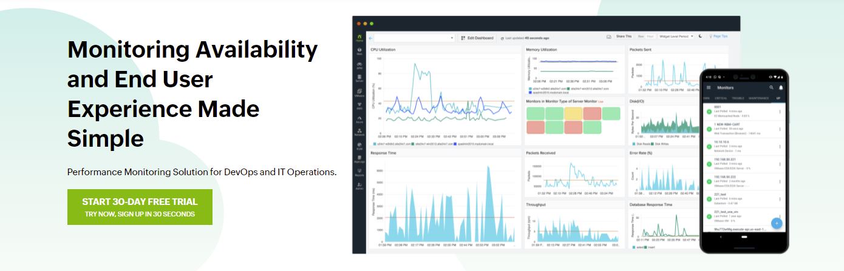
Task: Open the hamburger menu in mobile Monitors app
Action: 708,88
